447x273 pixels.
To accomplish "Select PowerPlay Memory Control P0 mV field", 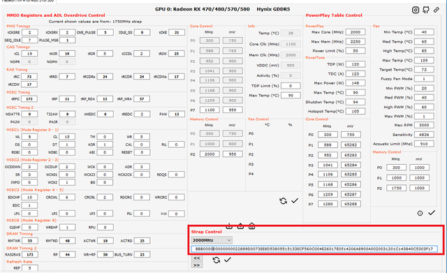I will pos(419,168).
